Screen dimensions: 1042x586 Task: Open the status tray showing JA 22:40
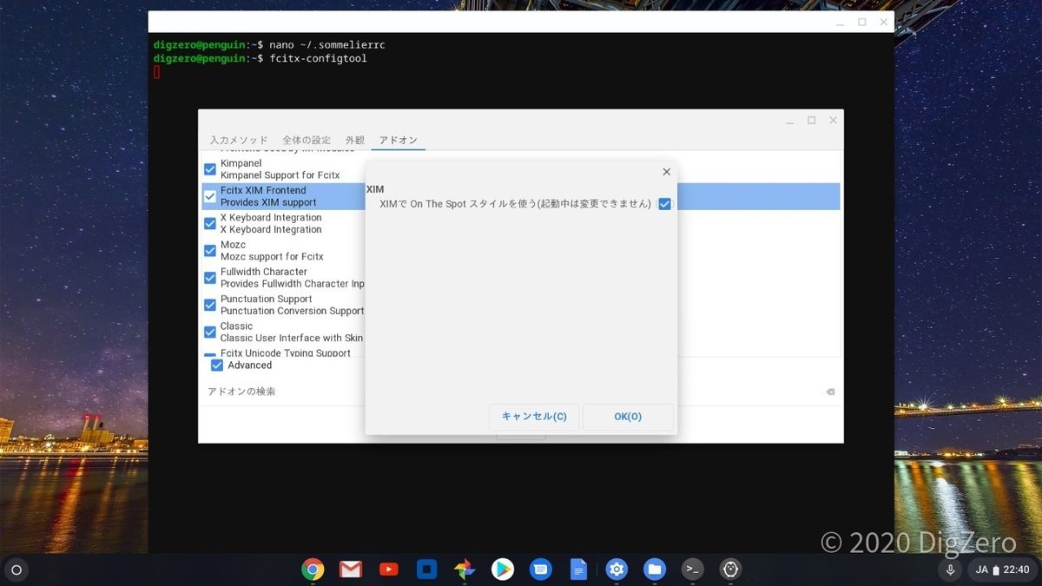coord(1002,570)
